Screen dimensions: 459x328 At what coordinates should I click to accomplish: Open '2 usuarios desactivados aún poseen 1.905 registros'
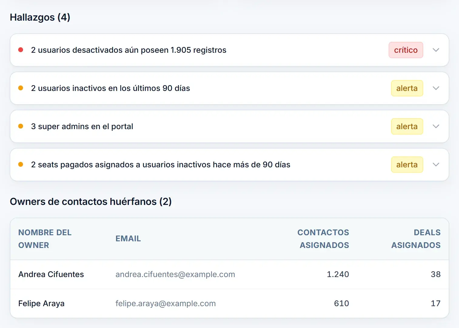coord(129,50)
